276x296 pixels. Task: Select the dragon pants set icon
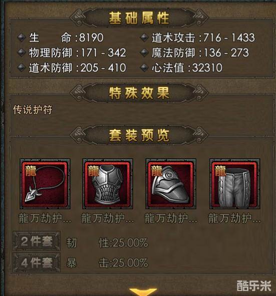pos(234,184)
